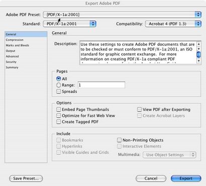Screen dimensions: 206x186
Task: Check View PDF after Exporting
Action: click(x=139, y=109)
